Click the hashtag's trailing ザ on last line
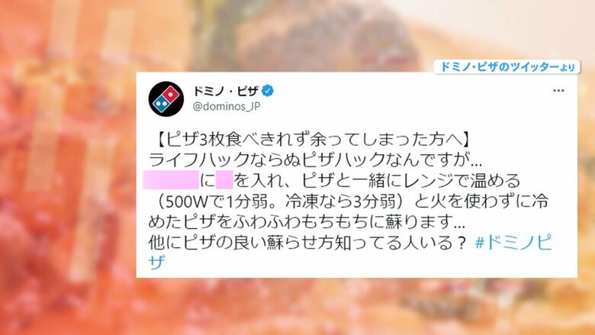Image resolution: width=595 pixels, height=335 pixels. click(x=157, y=262)
